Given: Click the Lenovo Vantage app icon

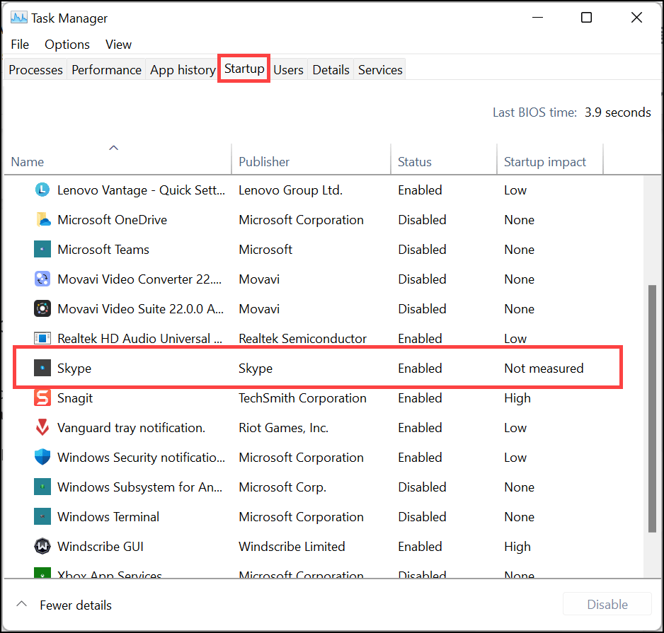Looking at the screenshot, I should [42, 190].
